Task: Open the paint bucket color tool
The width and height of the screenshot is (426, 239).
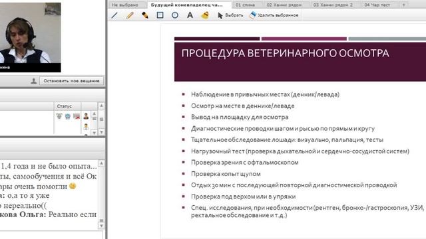Action: (205, 15)
